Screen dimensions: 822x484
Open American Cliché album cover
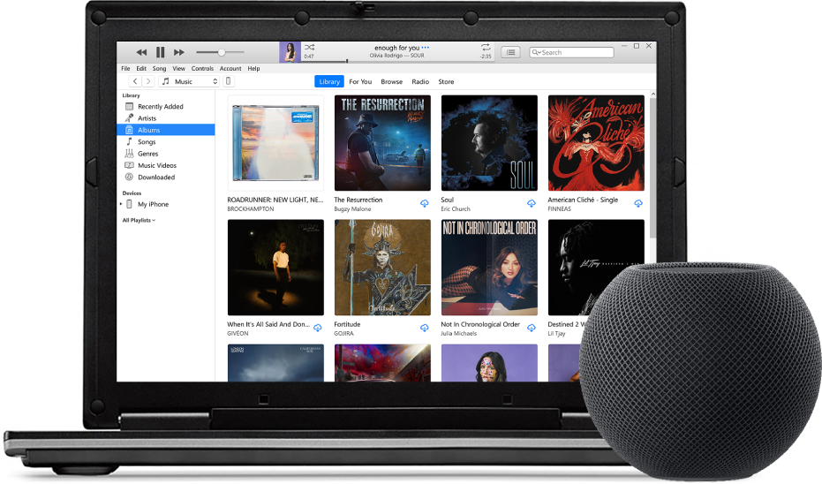coord(596,143)
